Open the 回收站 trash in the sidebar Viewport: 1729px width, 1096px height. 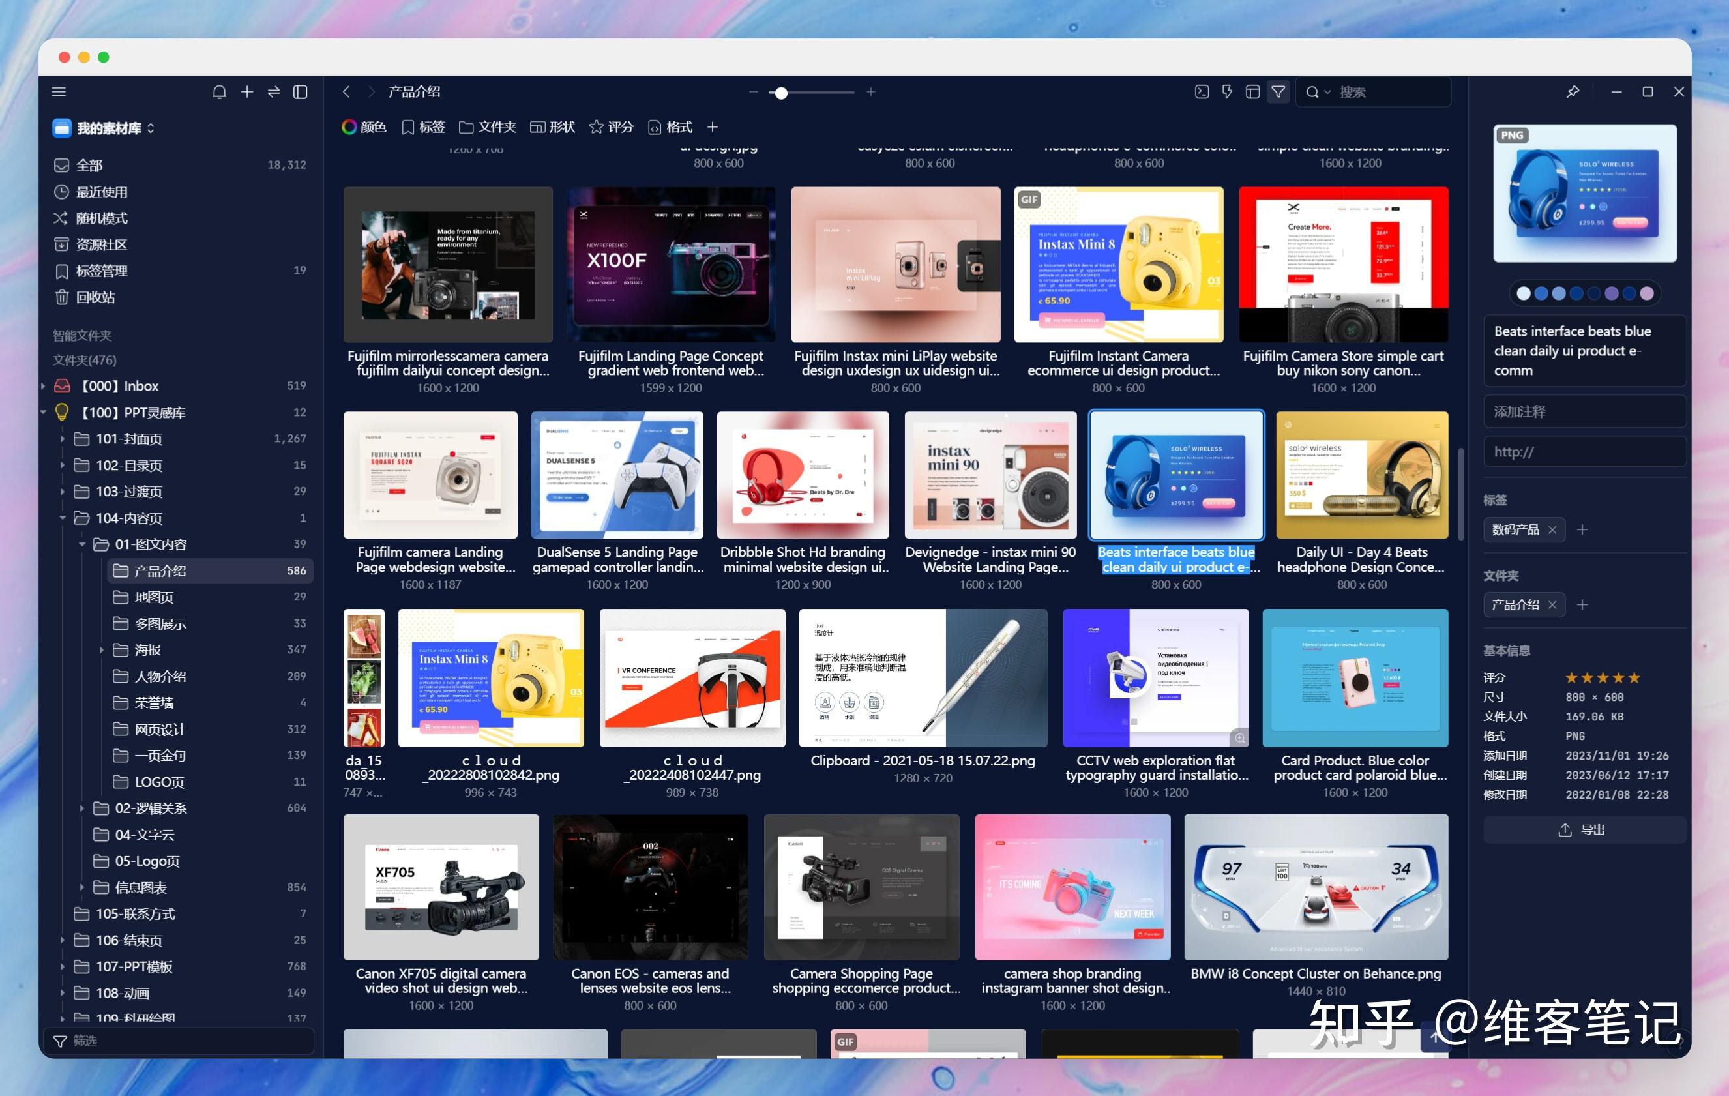tap(94, 297)
